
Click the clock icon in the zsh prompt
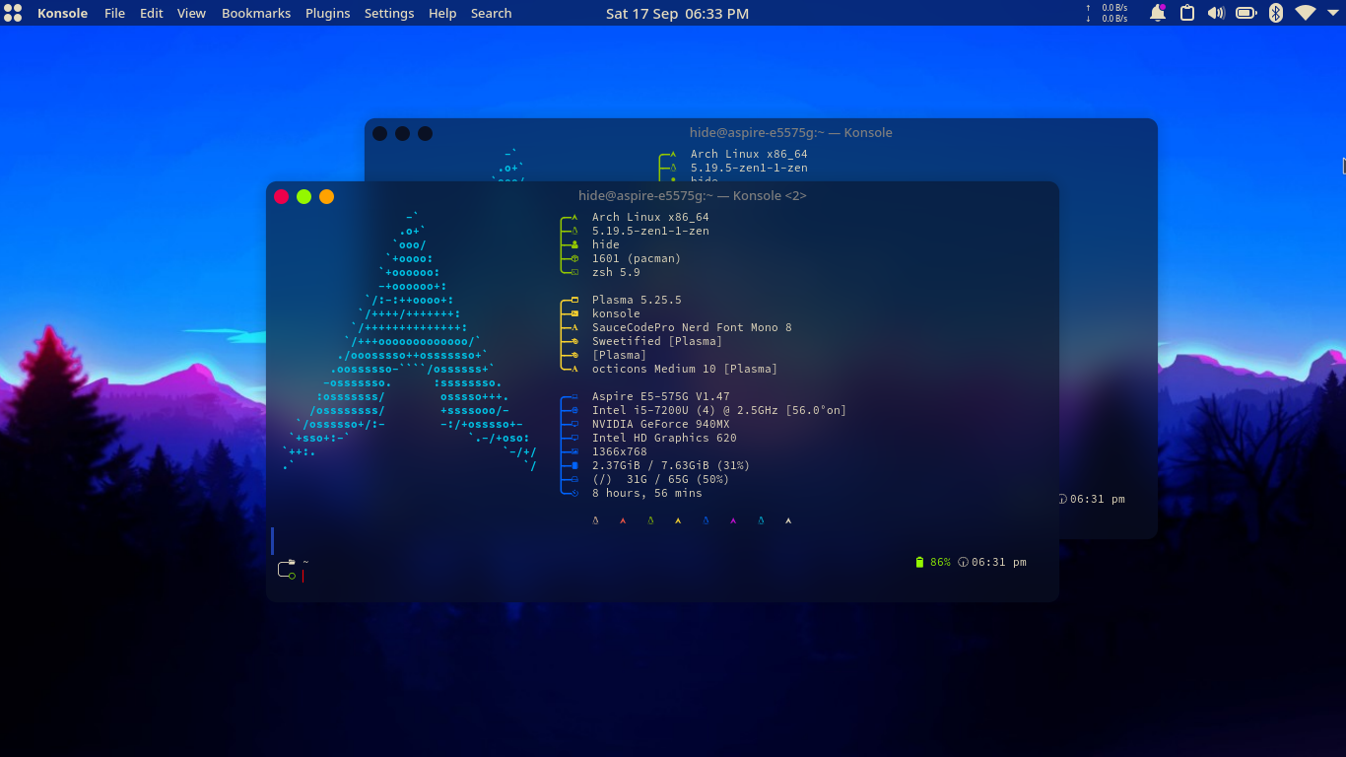(x=964, y=562)
